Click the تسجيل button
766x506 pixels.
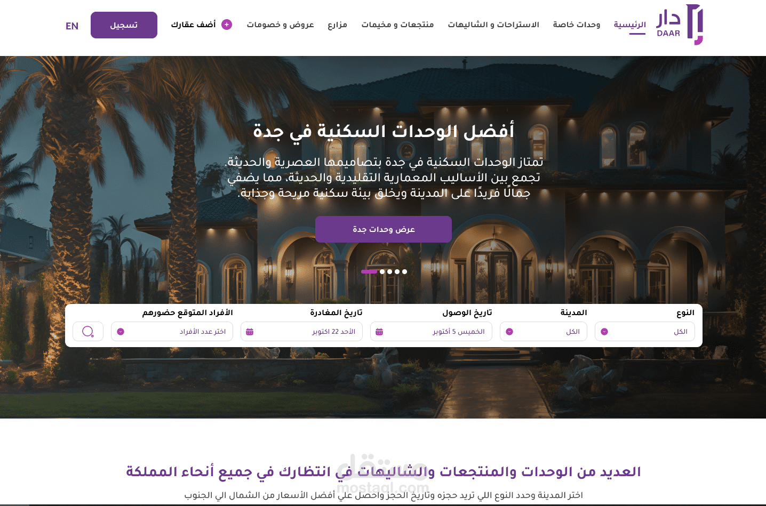pyautogui.click(x=124, y=25)
